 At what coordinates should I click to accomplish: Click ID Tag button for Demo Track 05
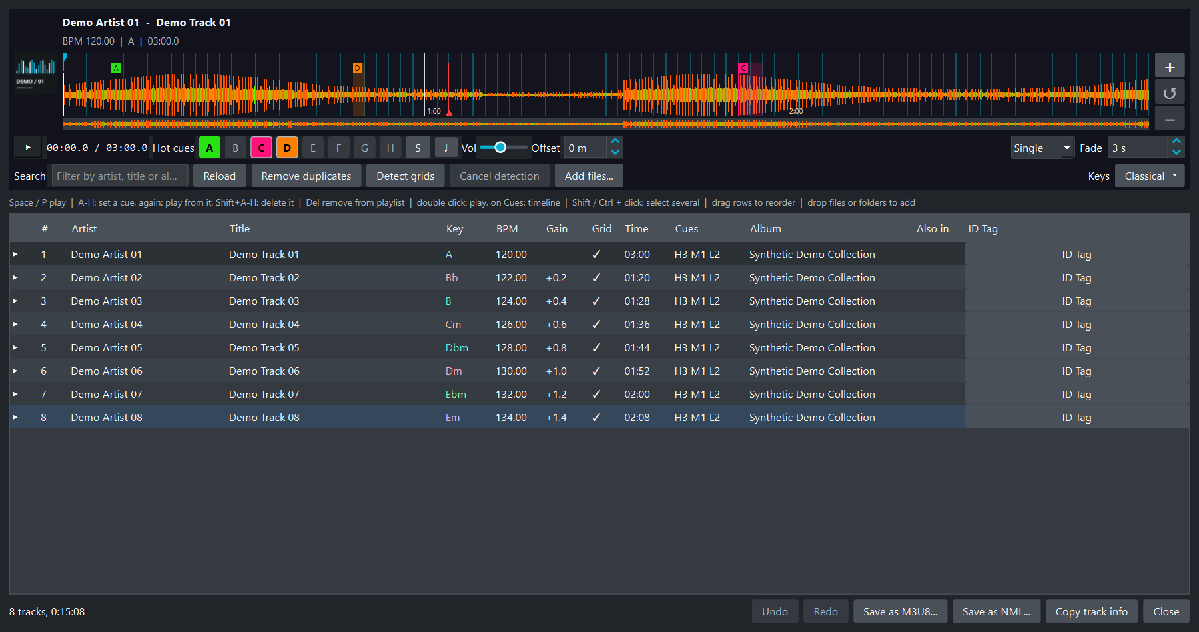(1076, 347)
